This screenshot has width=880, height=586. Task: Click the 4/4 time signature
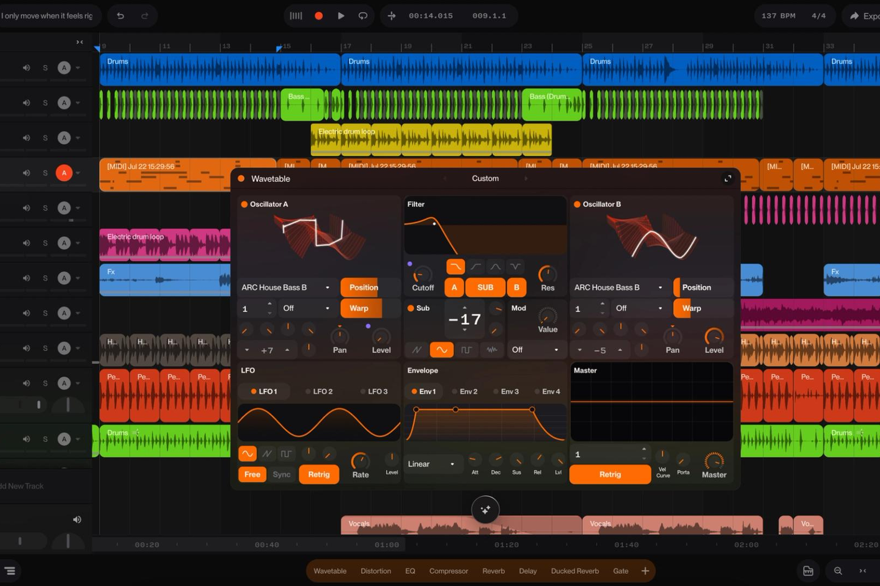point(818,16)
